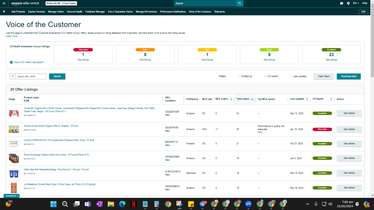Click YumEarth candy canes product thumbnail
The width and height of the screenshot is (374, 210).
pos(14,113)
